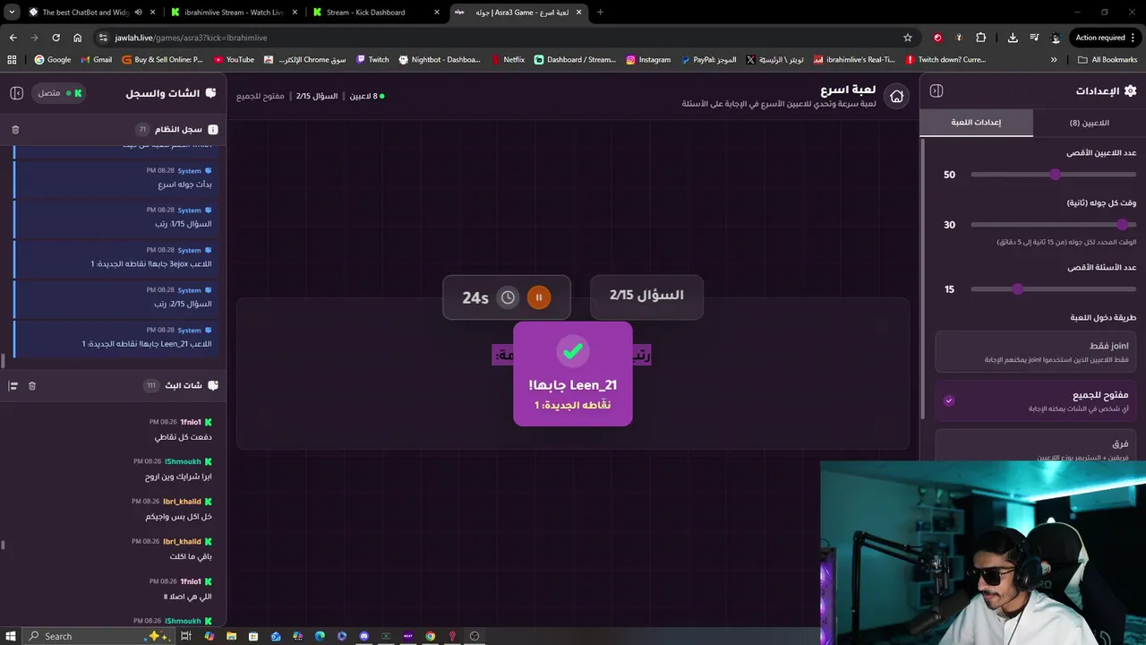Open the apps grid in bookmarks bar
The image size is (1146, 645).
(x=12, y=60)
